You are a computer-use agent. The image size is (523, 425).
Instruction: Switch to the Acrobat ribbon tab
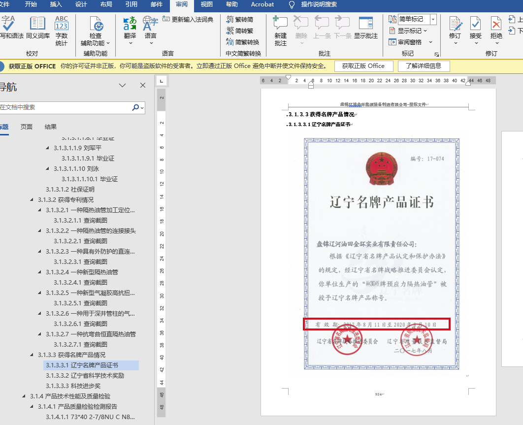pos(262,4)
